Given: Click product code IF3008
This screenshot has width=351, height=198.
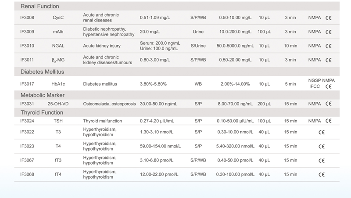Looking at the screenshot, I should tap(27, 18).
